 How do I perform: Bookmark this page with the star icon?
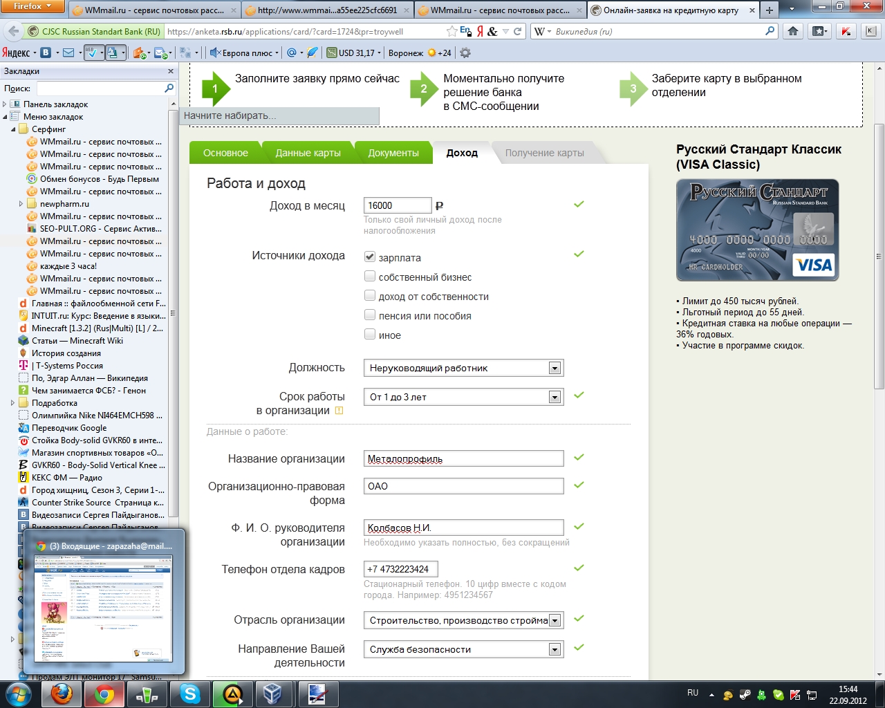pos(451,31)
